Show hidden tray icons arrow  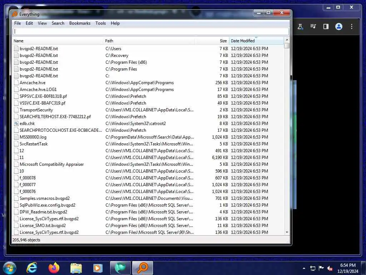coord(304,268)
